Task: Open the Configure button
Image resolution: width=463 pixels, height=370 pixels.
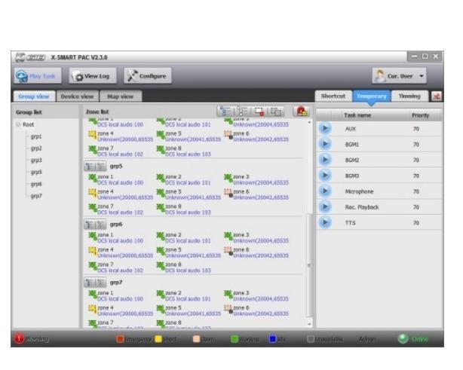Action: coord(147,75)
